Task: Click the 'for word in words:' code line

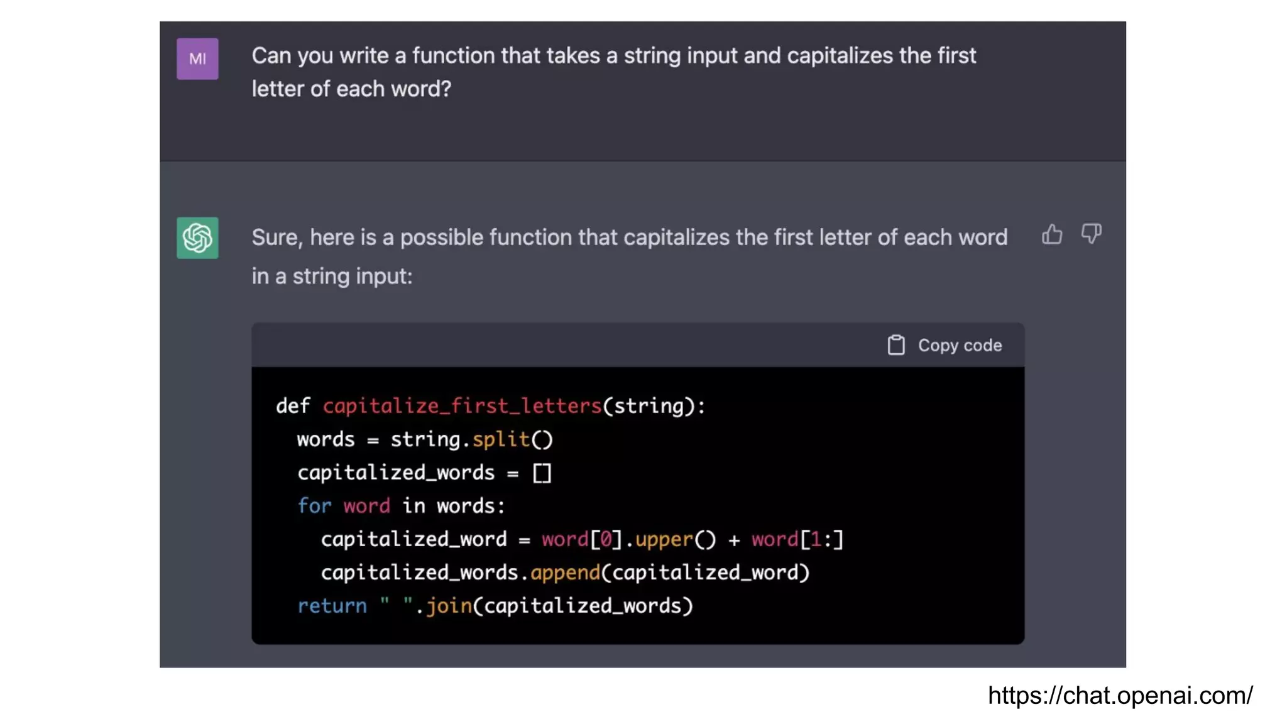Action: click(x=401, y=506)
